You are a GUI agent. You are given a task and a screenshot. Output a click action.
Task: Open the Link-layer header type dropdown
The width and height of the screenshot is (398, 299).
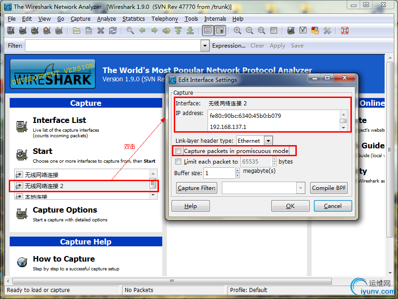tap(268, 141)
